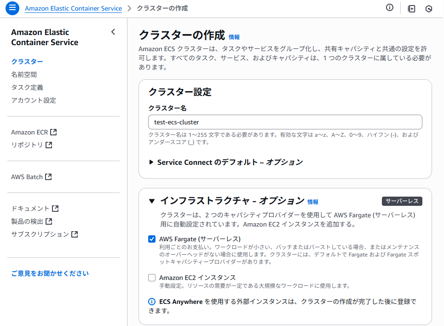Open the hamburger navigation menu
The height and width of the screenshot is (326, 444).
point(12,8)
